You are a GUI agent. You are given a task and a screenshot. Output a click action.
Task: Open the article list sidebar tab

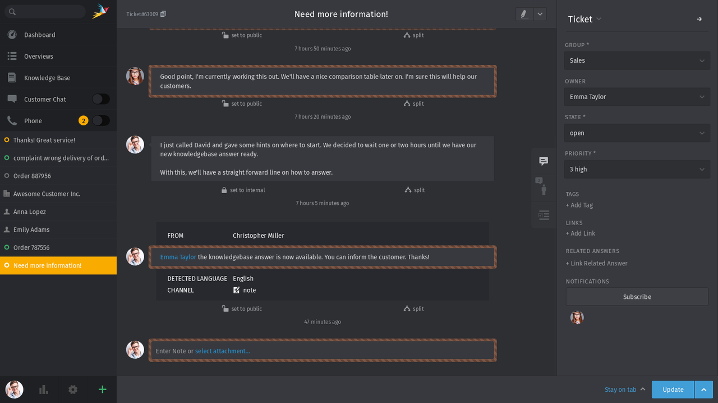point(543,215)
